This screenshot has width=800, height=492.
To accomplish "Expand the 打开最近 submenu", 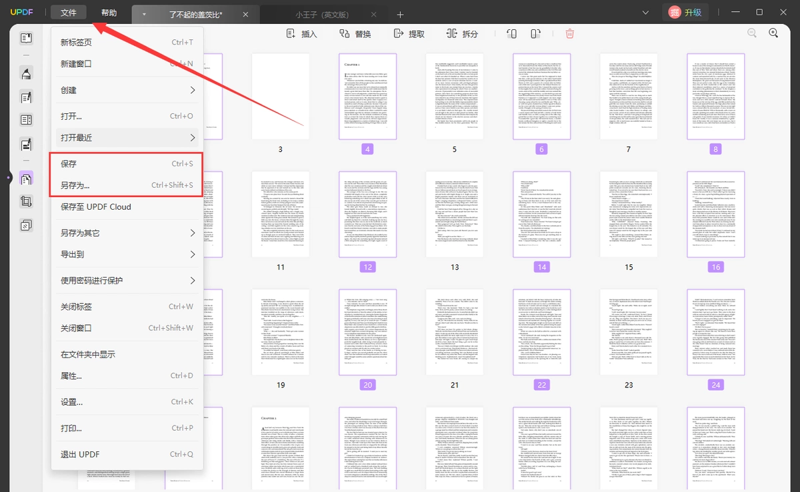I will tap(127, 138).
